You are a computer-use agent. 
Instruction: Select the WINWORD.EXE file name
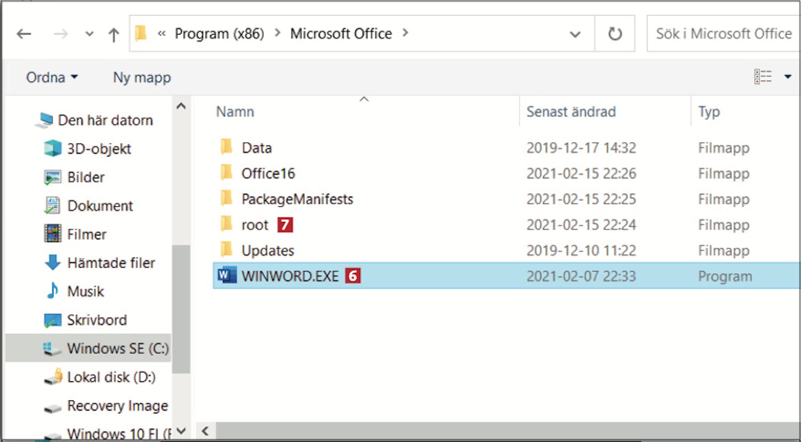(290, 276)
